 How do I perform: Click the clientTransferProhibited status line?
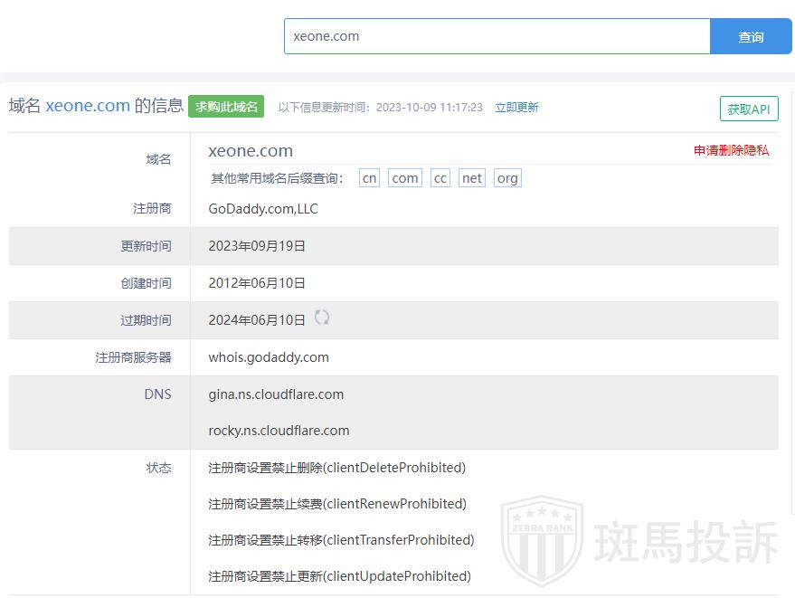pos(341,540)
